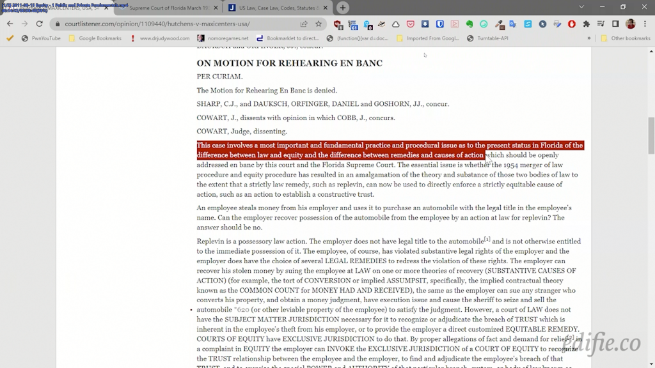Toggle the browser side panel

point(615,24)
